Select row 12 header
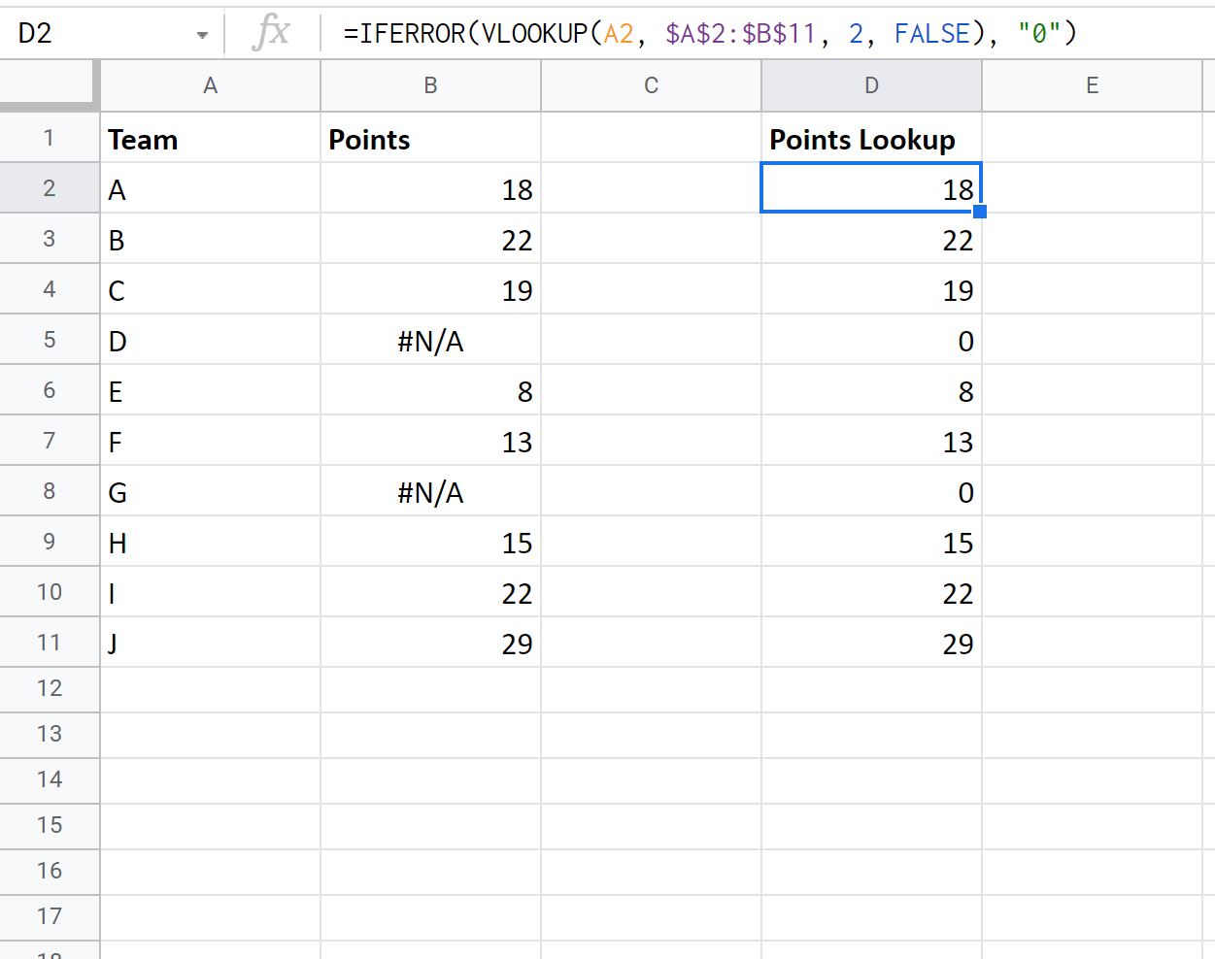The height and width of the screenshot is (959, 1215). click(50, 689)
